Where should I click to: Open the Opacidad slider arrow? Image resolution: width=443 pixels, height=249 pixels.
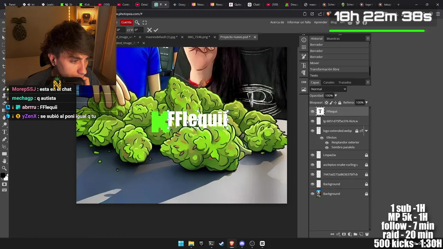pos(335,95)
